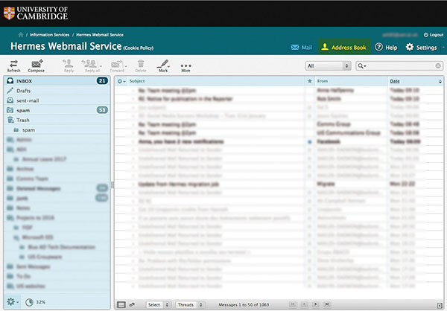The height and width of the screenshot is (311, 447).
Task: Open the search options magnifier dropdown
Action: pyautogui.click(x=362, y=65)
